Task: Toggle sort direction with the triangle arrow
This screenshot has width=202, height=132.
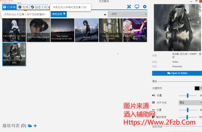Action: [x=105, y=15]
